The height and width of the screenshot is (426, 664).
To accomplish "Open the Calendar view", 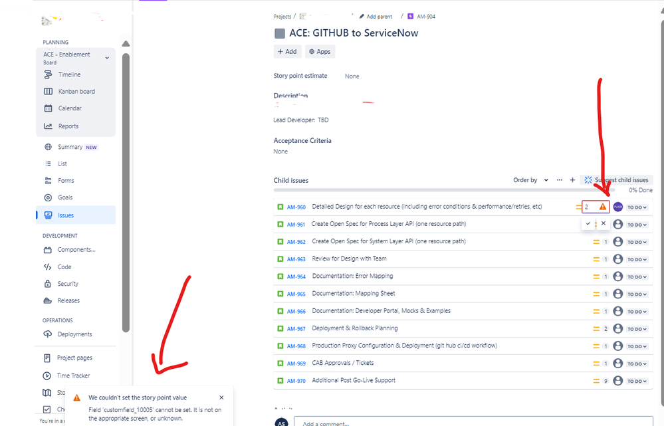I will point(70,108).
